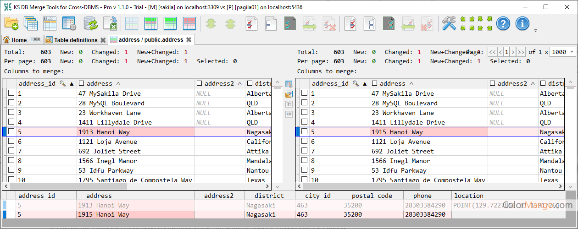Screen dimensions: 578x229
Task: Jump to the next difference, the green down arrow
Action: 211,23
